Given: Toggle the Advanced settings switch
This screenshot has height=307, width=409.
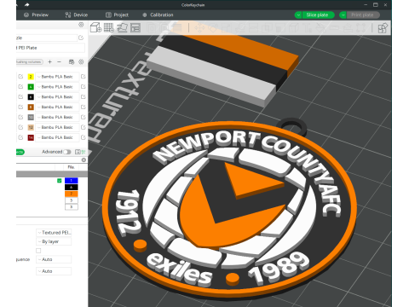Looking at the screenshot, I should [67, 152].
